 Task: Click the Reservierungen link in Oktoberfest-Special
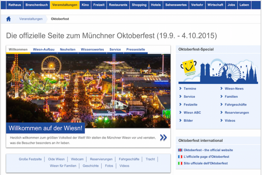coord(236,113)
